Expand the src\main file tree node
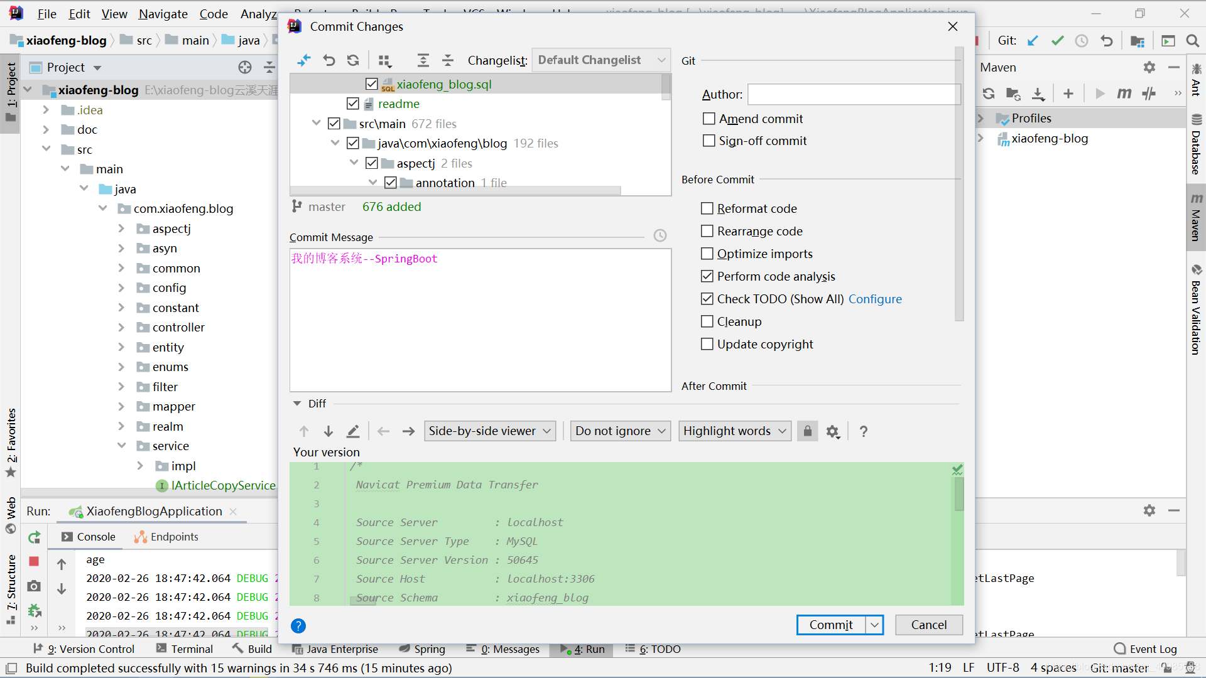 coord(317,123)
